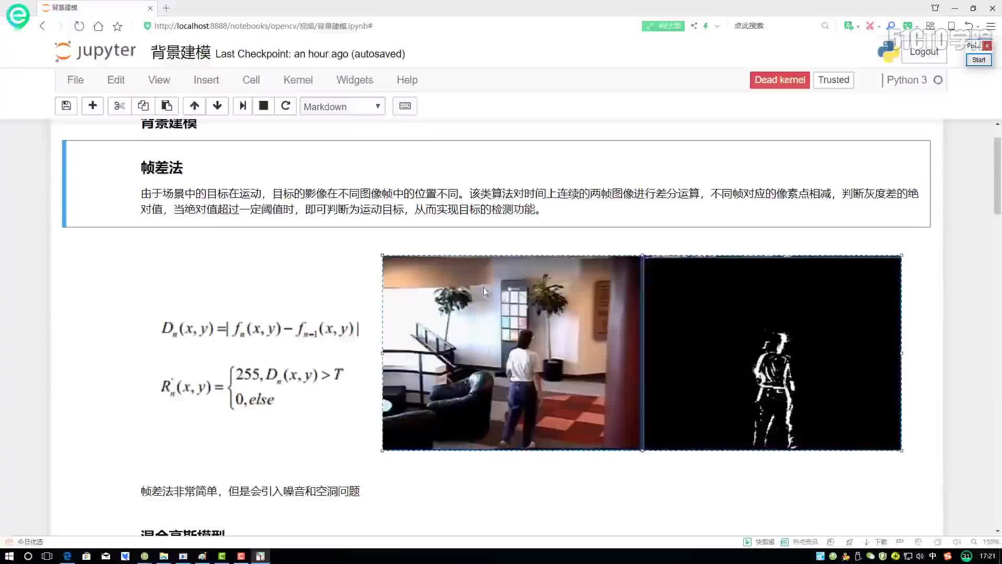Restart the kernel icon
Image resolution: width=1002 pixels, height=564 pixels.
click(285, 106)
